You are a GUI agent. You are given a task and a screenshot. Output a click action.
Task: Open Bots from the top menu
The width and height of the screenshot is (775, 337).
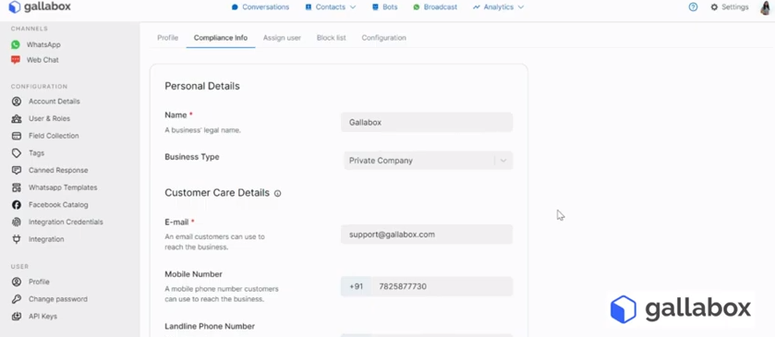(x=390, y=7)
